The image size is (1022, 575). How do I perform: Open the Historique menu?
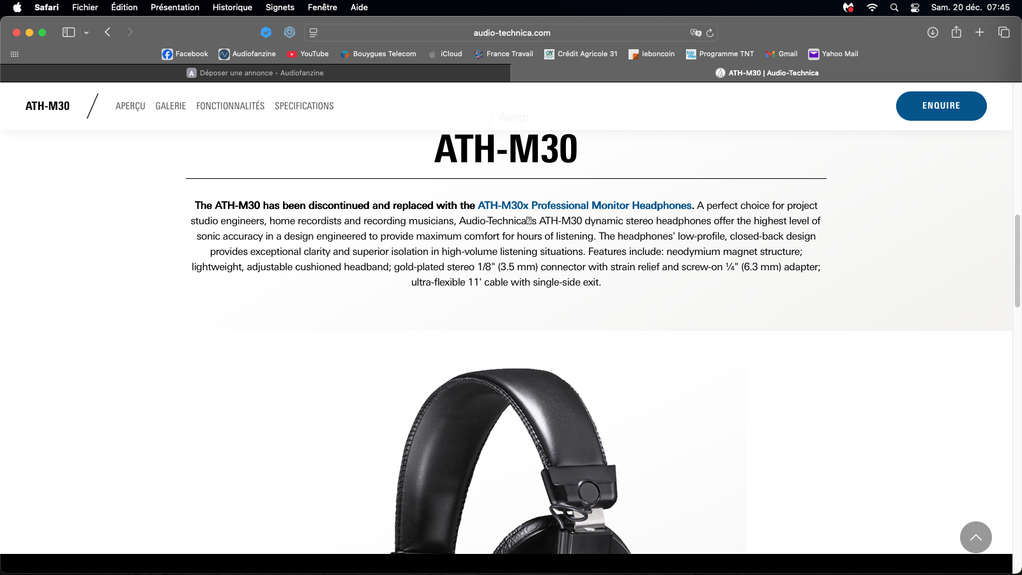pos(233,7)
